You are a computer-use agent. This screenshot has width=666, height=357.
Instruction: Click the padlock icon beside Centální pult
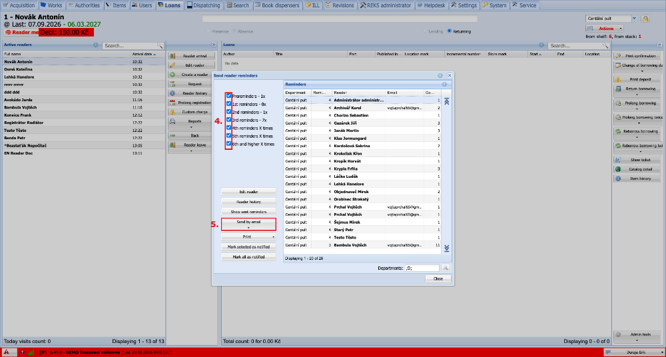(645, 19)
